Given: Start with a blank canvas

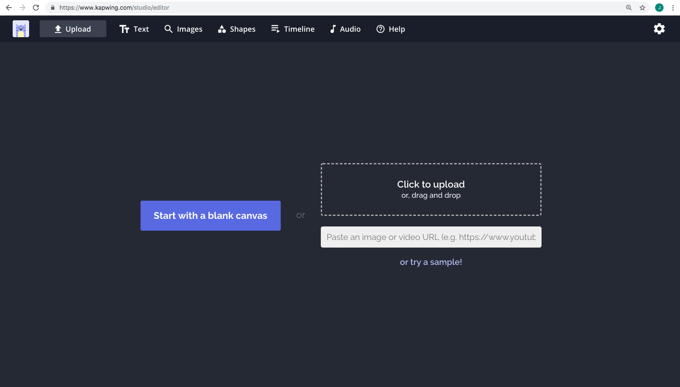Looking at the screenshot, I should [210, 215].
